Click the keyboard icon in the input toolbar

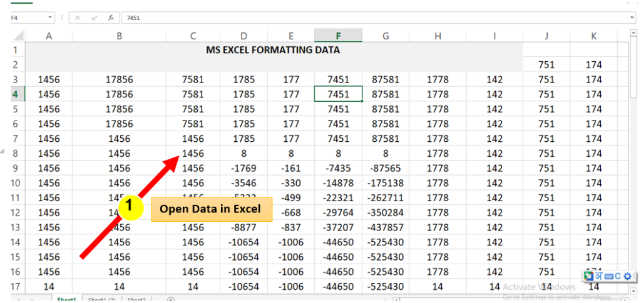[x=608, y=277]
